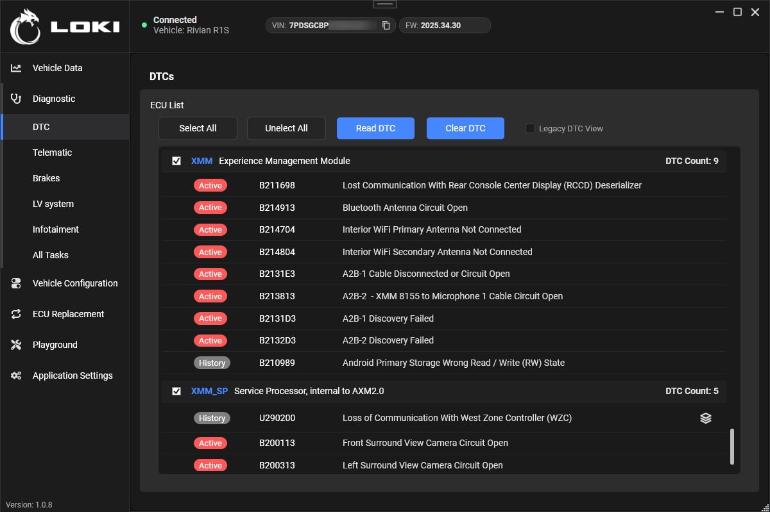This screenshot has width=770, height=512.
Task: Click 'Left Surround View Camera Circuit Open' text
Action: (423, 465)
